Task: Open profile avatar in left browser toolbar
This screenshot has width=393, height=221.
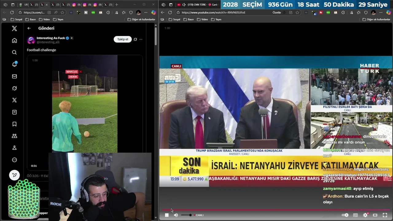Action: (x=138, y=13)
